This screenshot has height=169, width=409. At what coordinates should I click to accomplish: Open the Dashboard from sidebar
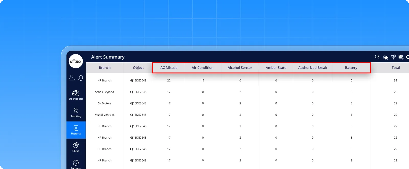pos(76,95)
